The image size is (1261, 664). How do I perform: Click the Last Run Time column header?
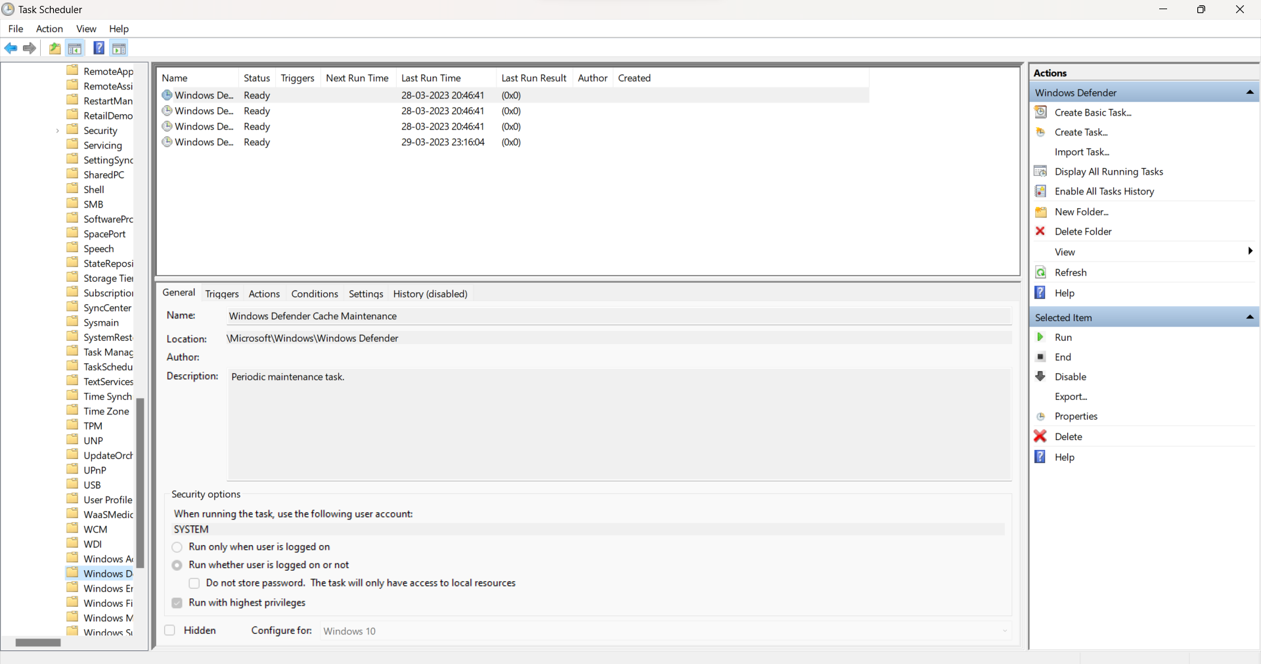coord(446,78)
